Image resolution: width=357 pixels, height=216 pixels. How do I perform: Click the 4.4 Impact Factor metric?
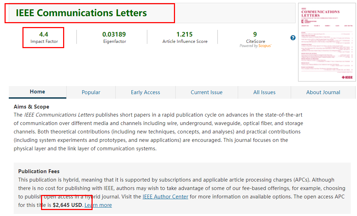(x=44, y=34)
